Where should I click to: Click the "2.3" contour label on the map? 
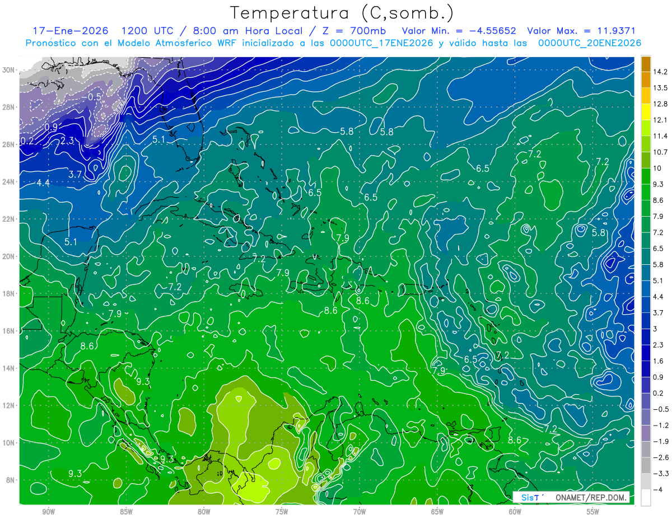coord(67,141)
